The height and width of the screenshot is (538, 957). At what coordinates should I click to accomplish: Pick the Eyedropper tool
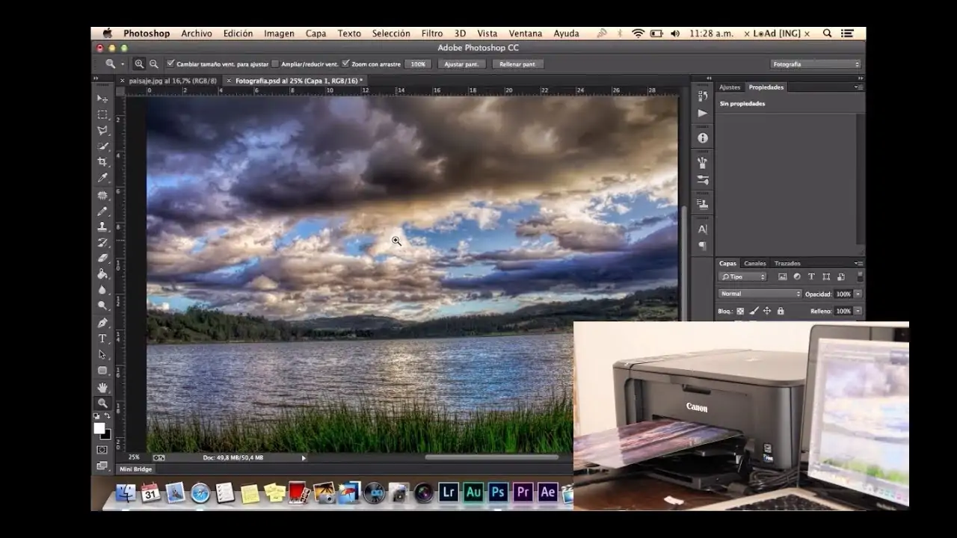click(x=102, y=178)
